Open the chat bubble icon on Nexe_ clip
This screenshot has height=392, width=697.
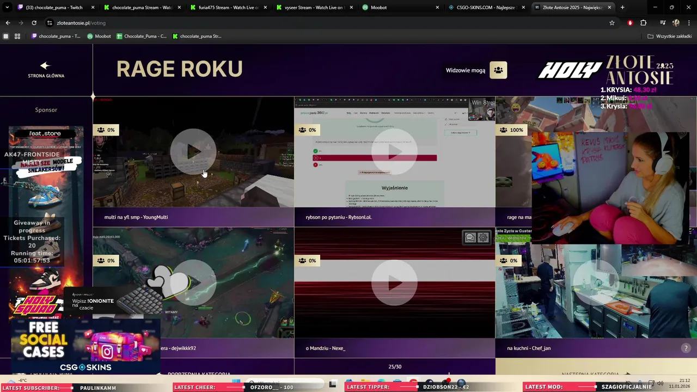click(x=470, y=237)
